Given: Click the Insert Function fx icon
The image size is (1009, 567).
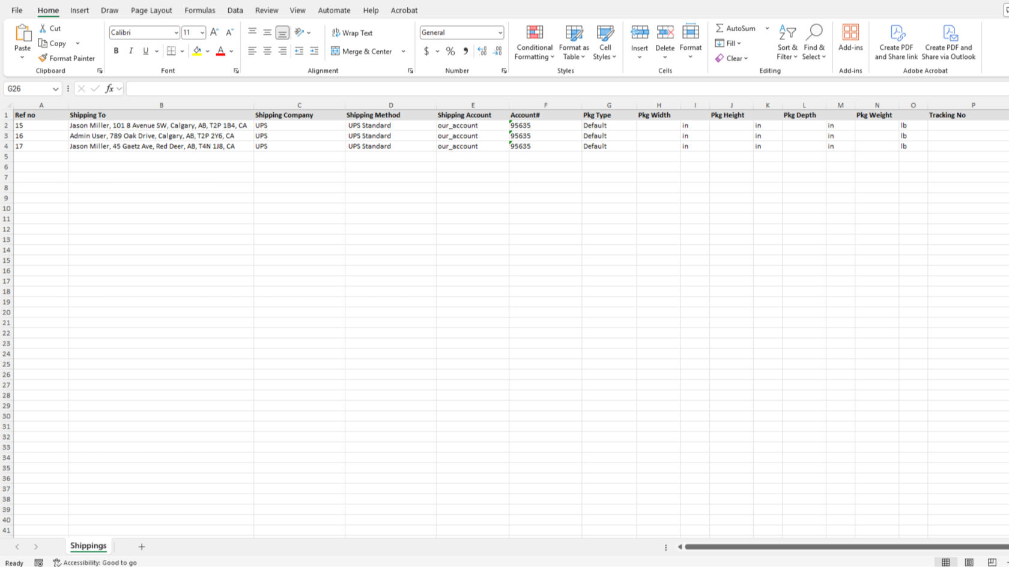Looking at the screenshot, I should pos(109,89).
